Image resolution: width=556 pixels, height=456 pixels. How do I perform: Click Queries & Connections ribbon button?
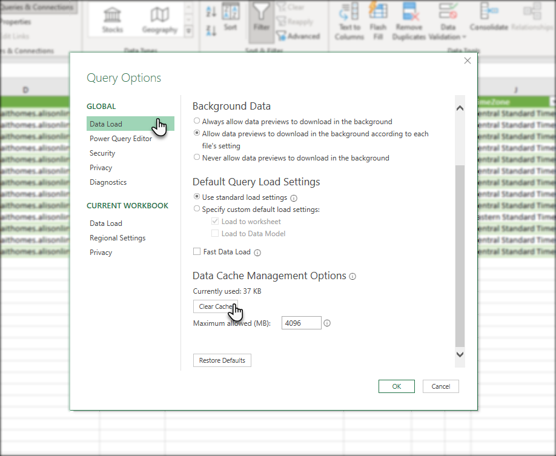point(37,7)
